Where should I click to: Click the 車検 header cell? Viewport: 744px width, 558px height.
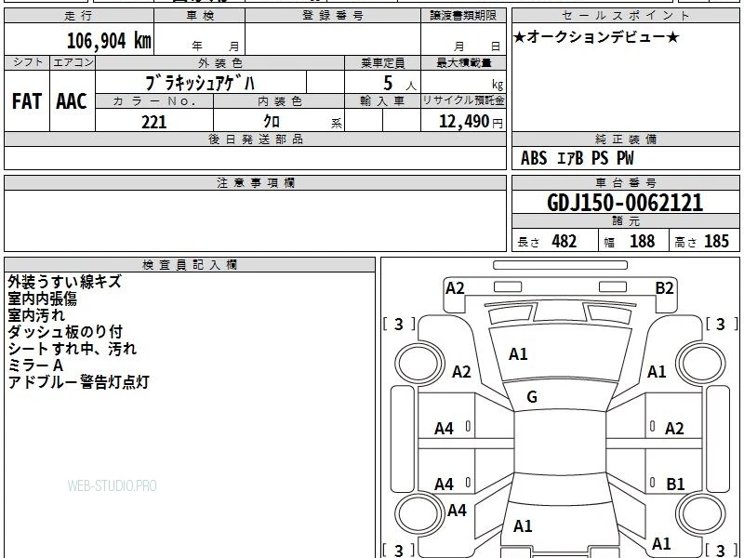(200, 16)
